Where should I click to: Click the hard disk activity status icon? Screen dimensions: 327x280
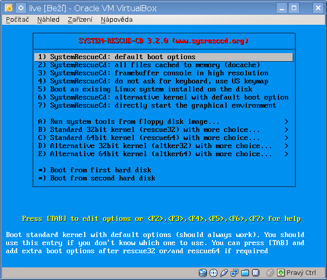203,273
